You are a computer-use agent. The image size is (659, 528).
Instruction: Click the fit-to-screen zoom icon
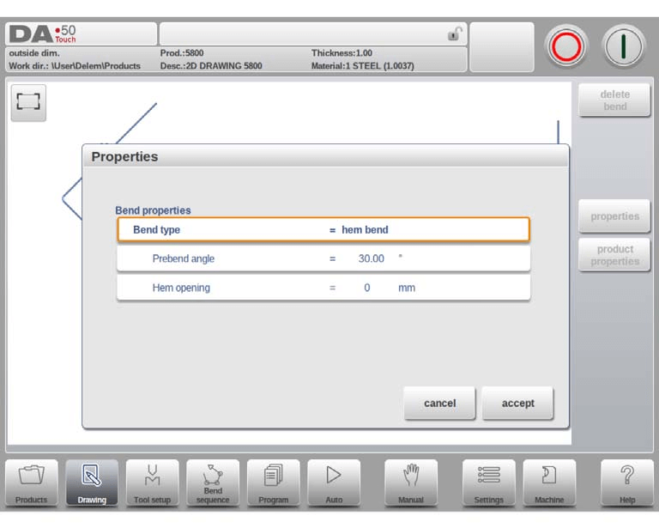[x=28, y=102]
